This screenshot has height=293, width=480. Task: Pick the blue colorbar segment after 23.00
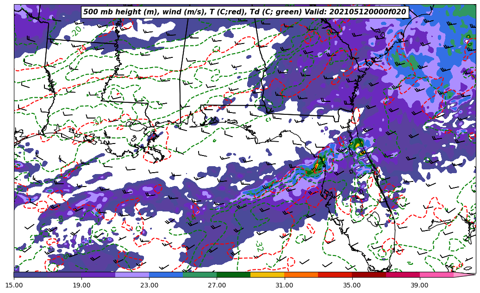tap(166, 274)
